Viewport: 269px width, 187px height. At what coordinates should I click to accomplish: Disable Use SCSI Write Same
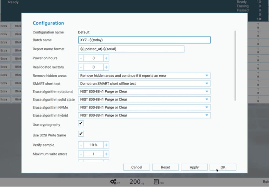tap(81, 134)
